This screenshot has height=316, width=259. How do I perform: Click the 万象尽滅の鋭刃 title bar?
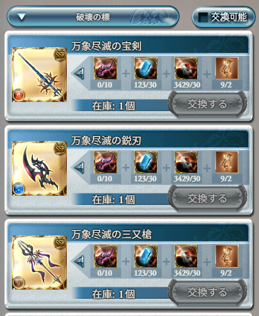click(x=159, y=140)
